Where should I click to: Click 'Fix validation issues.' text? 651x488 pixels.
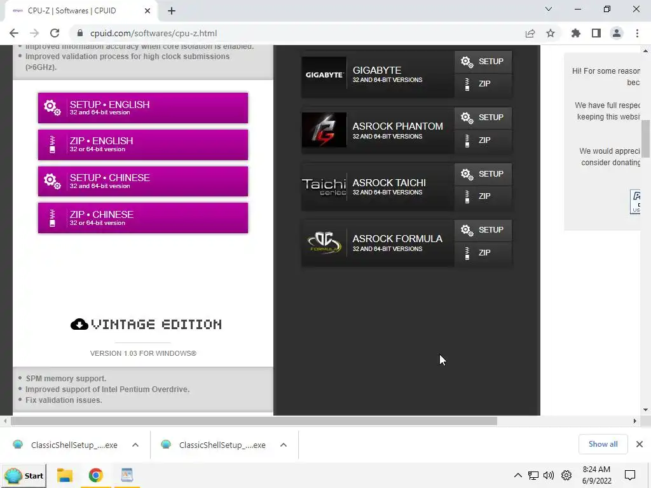point(64,400)
